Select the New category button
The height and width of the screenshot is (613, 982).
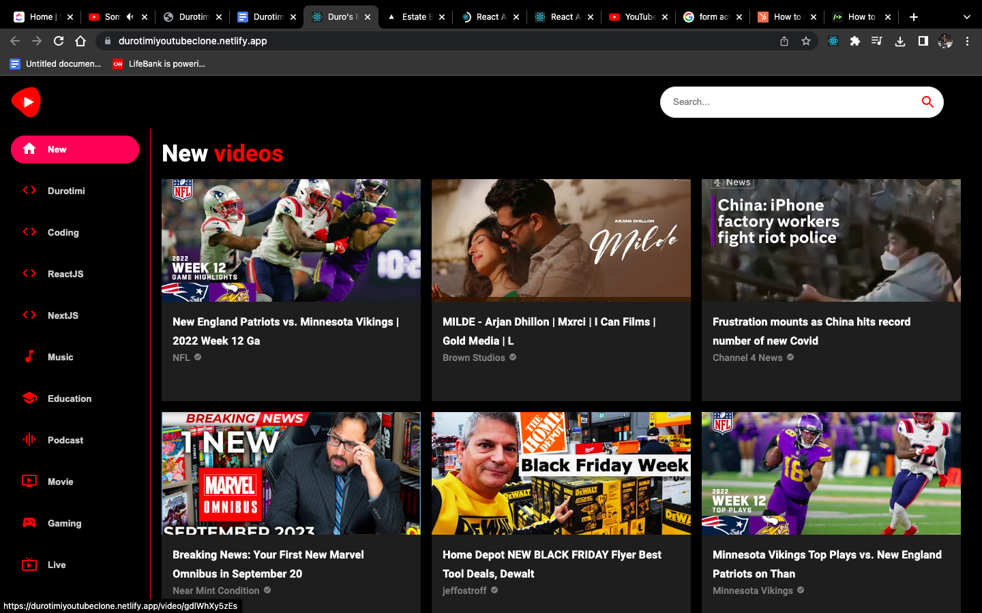[75, 149]
